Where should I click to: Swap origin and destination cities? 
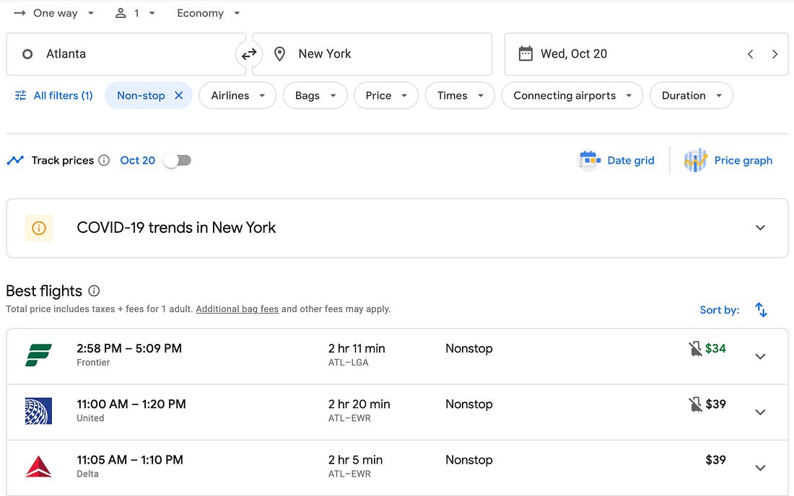tap(249, 54)
